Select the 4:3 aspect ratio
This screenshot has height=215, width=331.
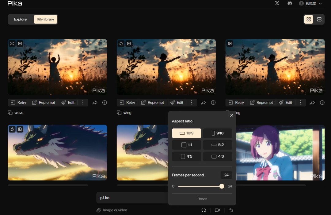click(x=218, y=156)
